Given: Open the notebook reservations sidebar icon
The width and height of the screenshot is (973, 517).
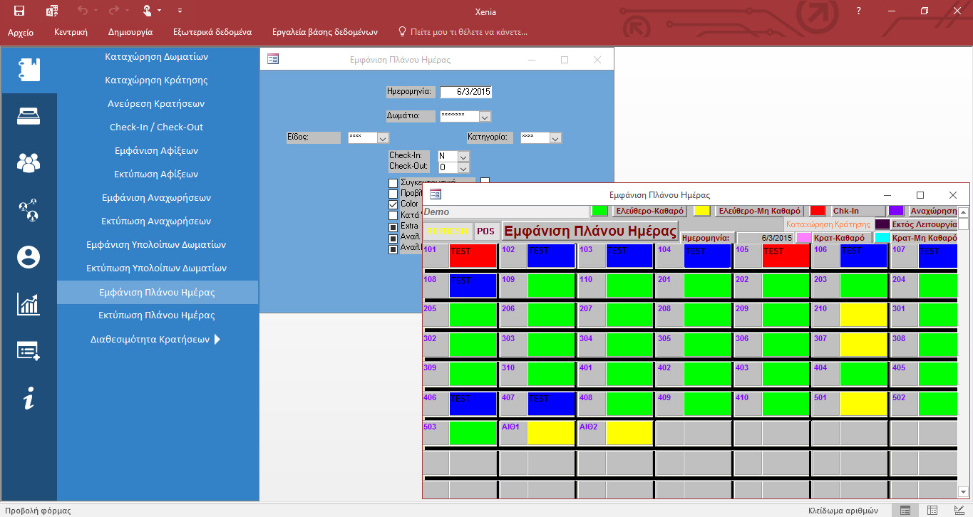Looking at the screenshot, I should pyautogui.click(x=29, y=69).
